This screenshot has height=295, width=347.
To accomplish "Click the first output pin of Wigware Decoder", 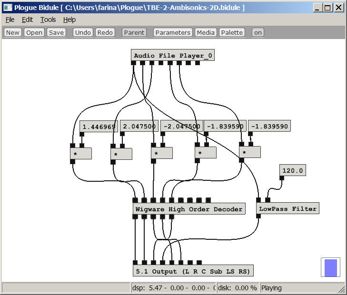I will (135, 216).
